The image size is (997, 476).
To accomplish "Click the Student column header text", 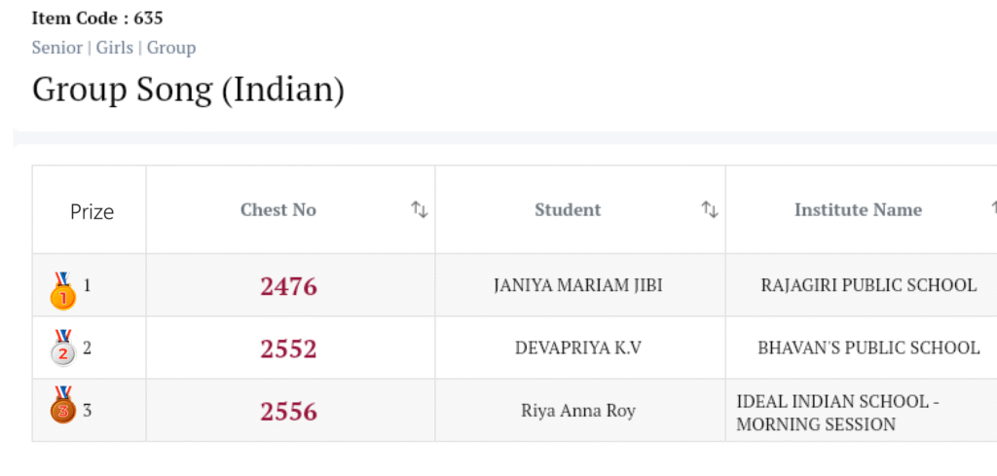I will pyautogui.click(x=568, y=209).
